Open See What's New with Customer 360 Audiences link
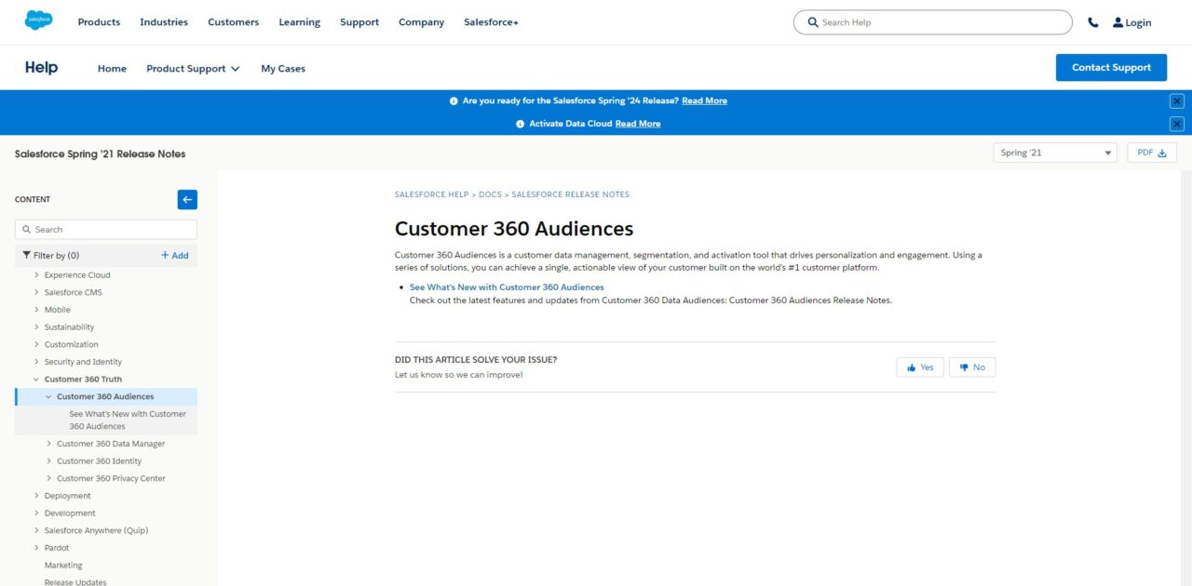Image resolution: width=1192 pixels, height=586 pixels. click(x=507, y=287)
